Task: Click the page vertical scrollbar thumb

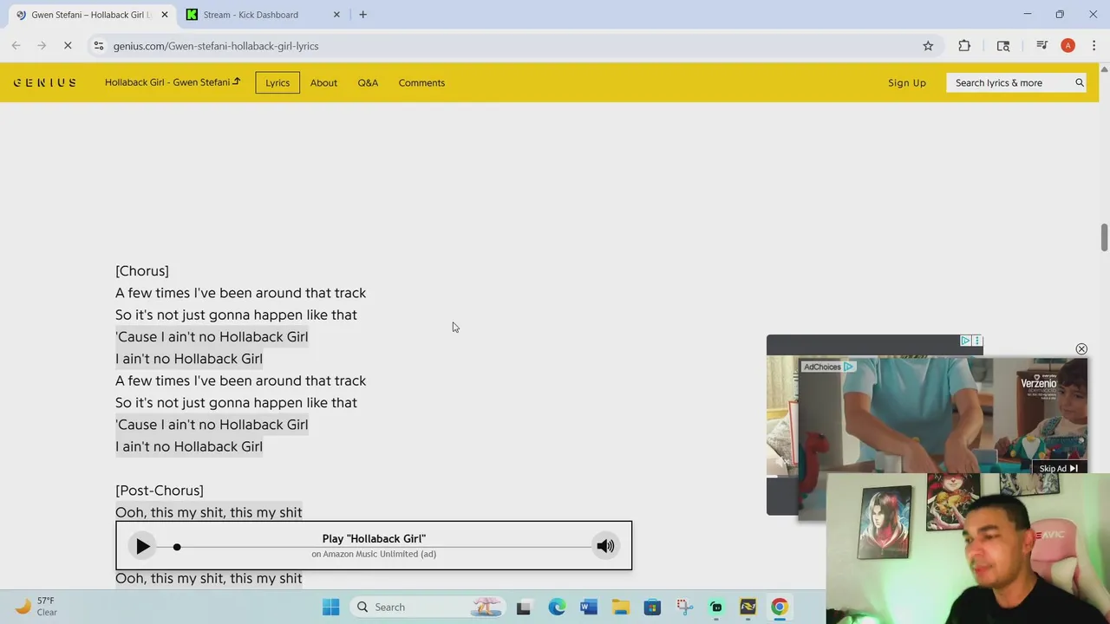Action: click(x=1104, y=236)
